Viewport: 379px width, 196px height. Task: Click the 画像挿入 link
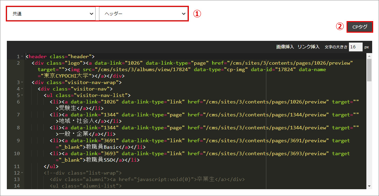coord(285,47)
